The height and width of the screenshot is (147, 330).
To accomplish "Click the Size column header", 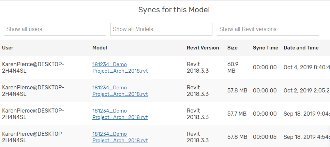I will (x=232, y=48).
